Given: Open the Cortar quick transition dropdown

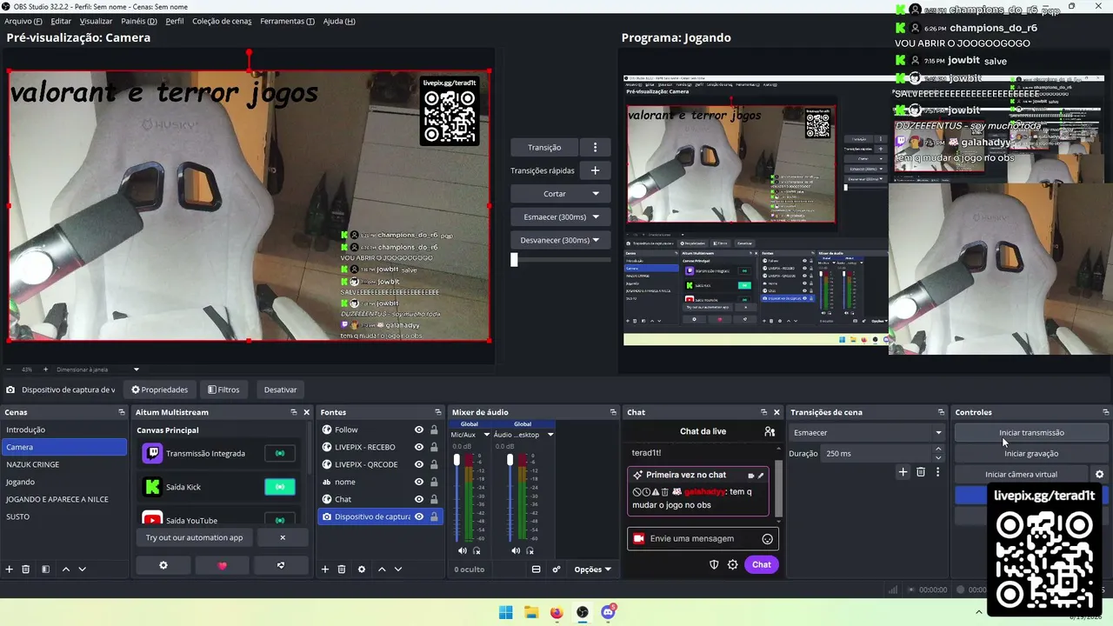Looking at the screenshot, I should (x=560, y=194).
